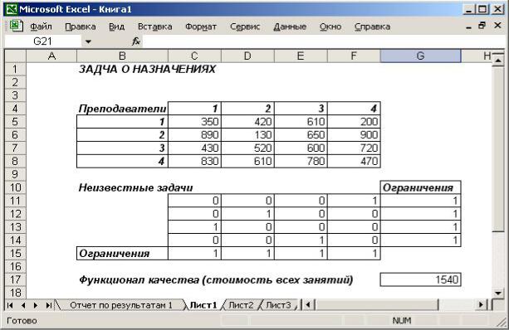Select the result cell showing 1540
Image resolution: width=509 pixels, height=330 pixels.
pos(420,279)
